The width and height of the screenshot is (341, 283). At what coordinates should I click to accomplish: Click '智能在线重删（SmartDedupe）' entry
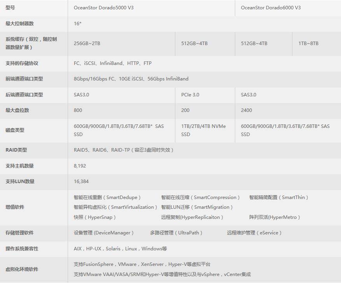pos(107,197)
